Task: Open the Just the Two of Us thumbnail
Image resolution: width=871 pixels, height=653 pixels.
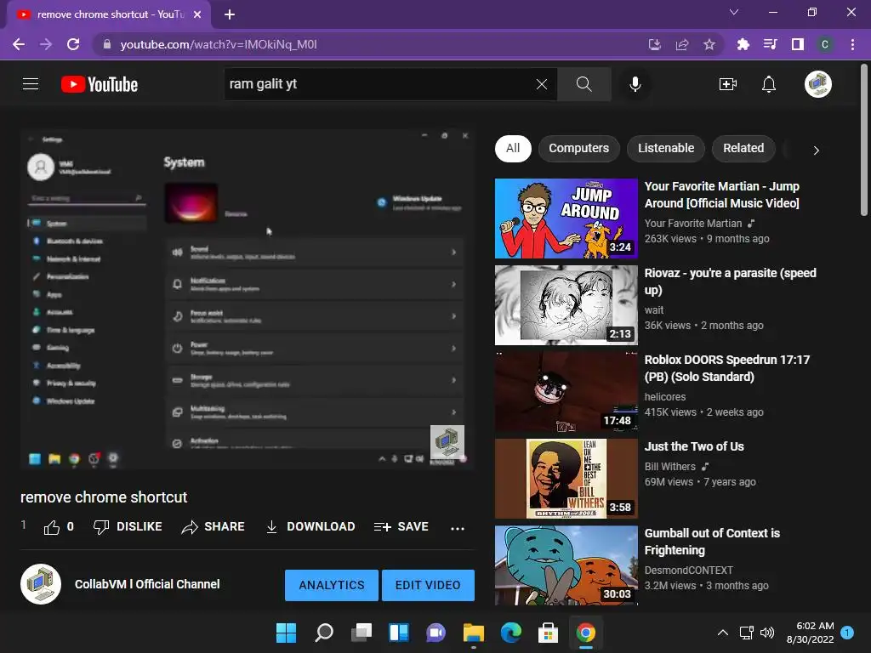Action: pyautogui.click(x=566, y=478)
